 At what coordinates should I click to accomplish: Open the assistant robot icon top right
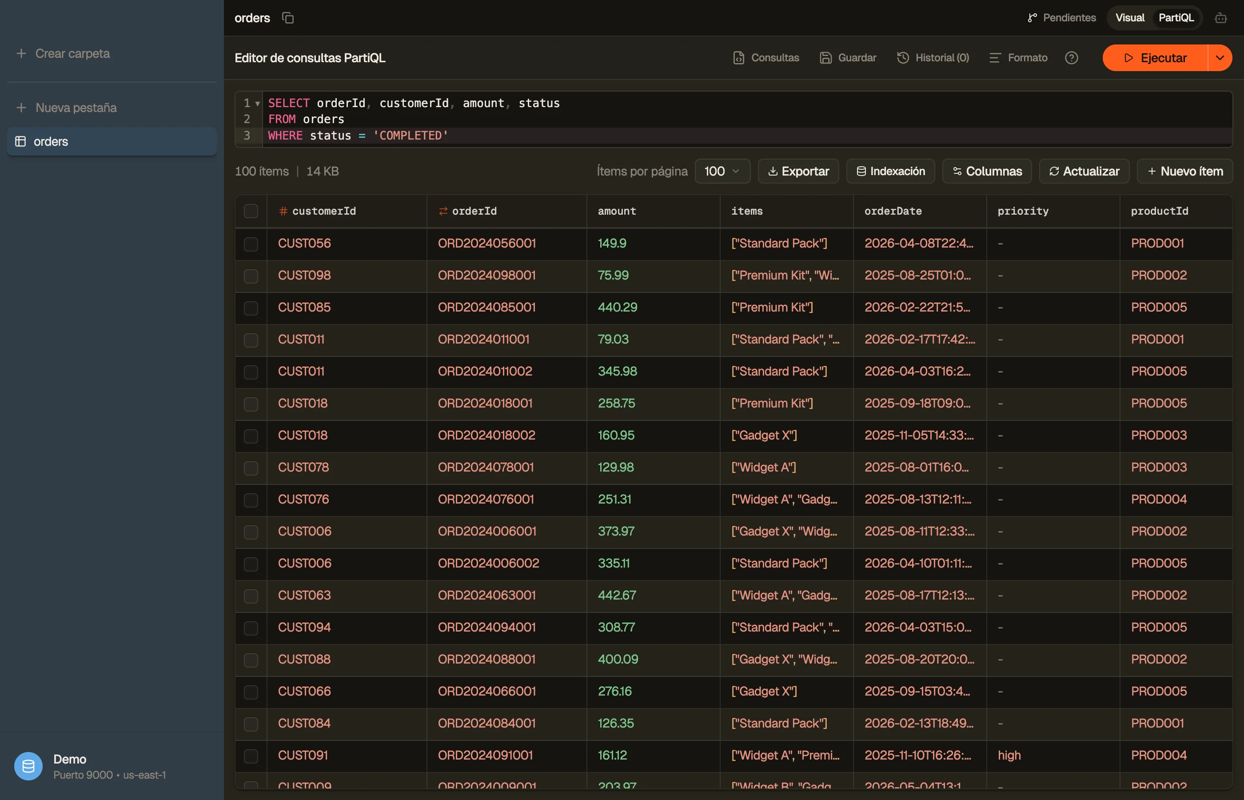point(1220,18)
